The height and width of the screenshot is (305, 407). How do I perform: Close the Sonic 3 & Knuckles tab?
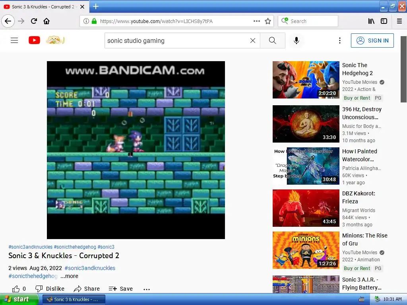coord(82,7)
